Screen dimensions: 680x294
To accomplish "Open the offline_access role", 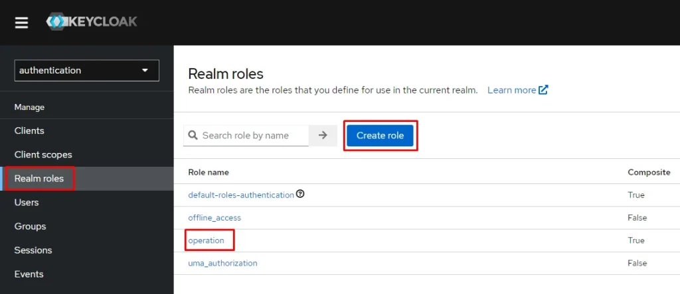I will click(214, 217).
